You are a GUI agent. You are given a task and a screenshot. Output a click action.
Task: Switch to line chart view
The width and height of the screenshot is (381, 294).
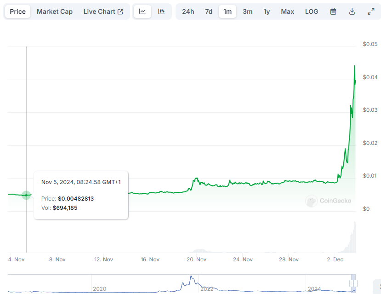[x=142, y=12]
